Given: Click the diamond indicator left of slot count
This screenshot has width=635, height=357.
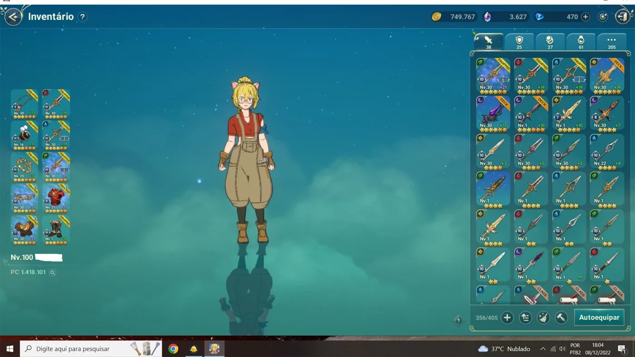Looking at the screenshot, I should point(459,320).
